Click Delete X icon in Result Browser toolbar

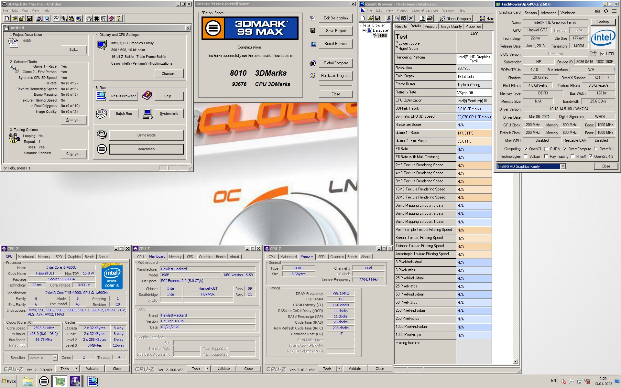(x=411, y=18)
